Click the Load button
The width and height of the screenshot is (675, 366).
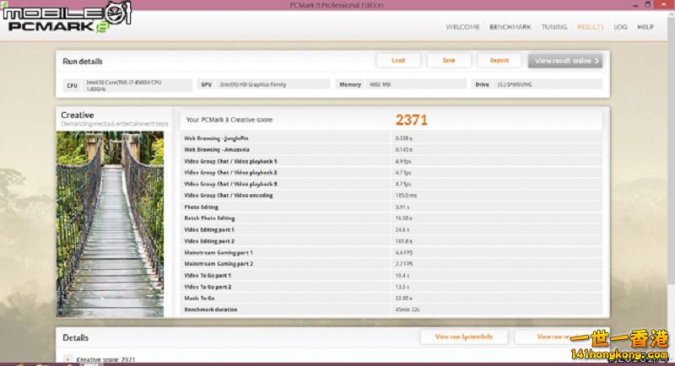coord(398,61)
